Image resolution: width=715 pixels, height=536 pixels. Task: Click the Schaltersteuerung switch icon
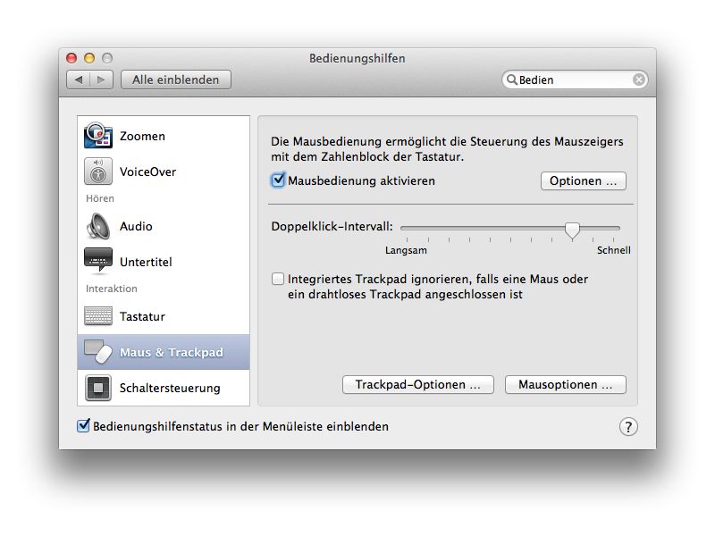(x=98, y=388)
